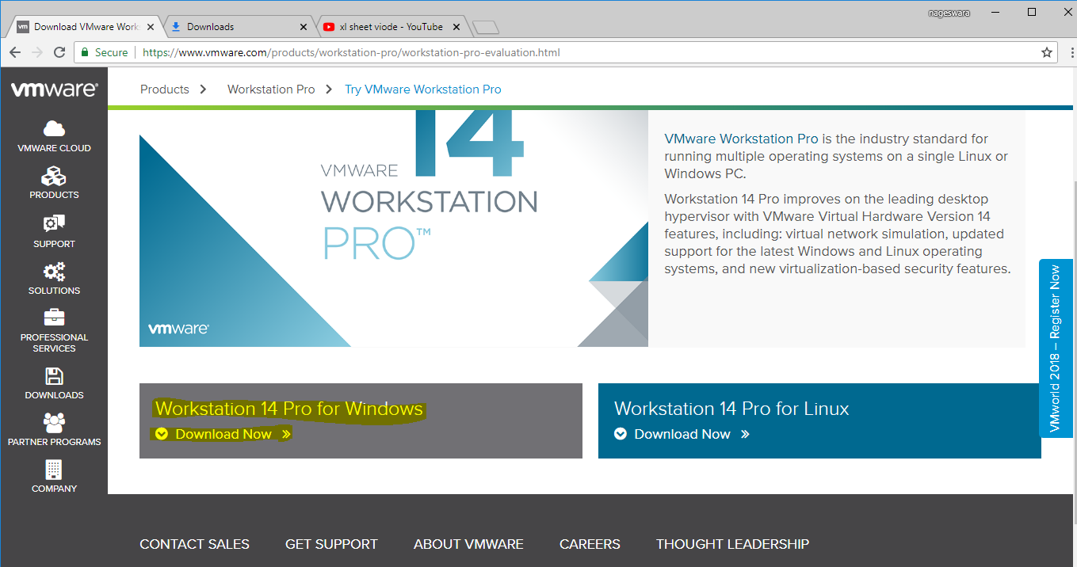Open the Solutions gears icon
The width and height of the screenshot is (1077, 567).
click(x=54, y=272)
